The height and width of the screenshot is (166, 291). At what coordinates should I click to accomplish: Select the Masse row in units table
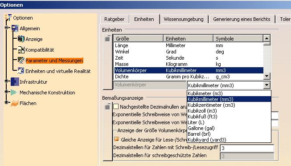click(x=189, y=64)
